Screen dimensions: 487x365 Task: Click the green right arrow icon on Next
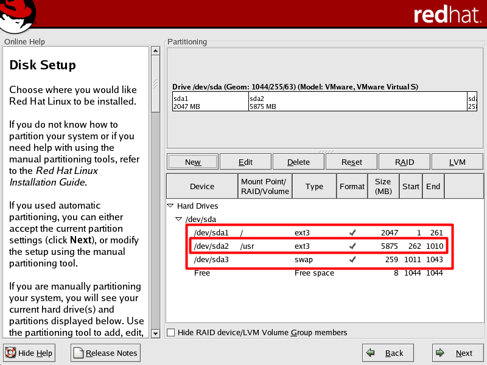click(440, 353)
